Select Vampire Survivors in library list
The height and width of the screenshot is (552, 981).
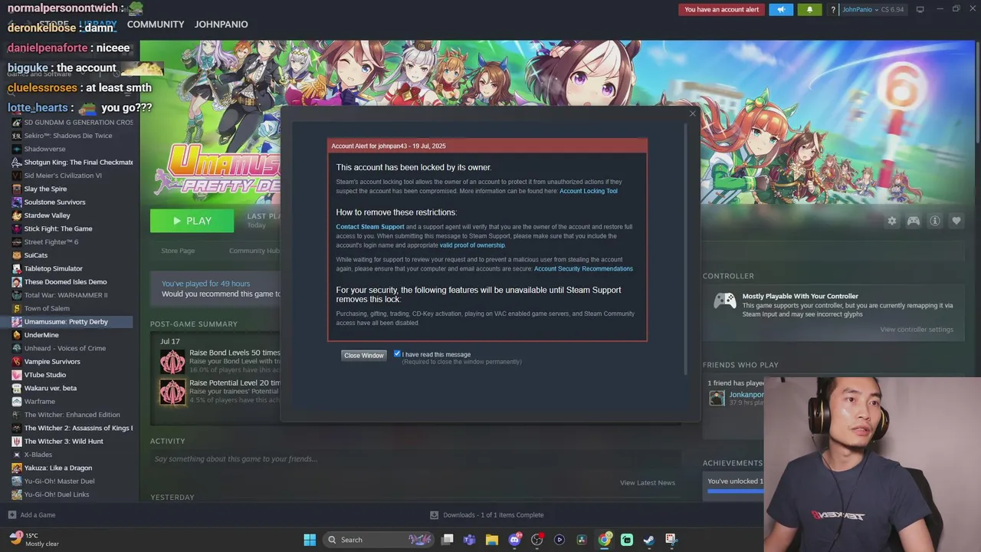52,362
